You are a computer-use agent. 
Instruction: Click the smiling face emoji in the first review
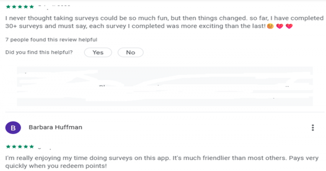270,26
